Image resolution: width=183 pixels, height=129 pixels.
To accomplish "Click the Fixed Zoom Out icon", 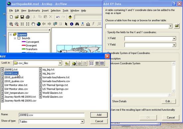I will coord(28,24).
